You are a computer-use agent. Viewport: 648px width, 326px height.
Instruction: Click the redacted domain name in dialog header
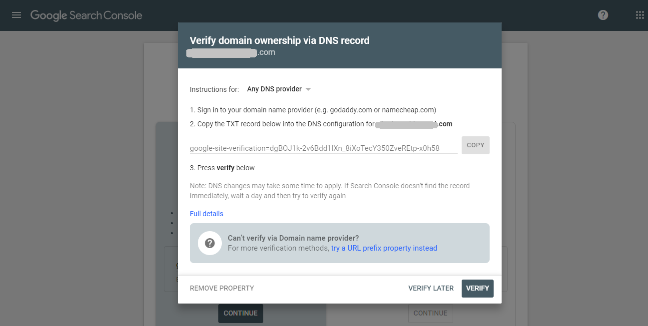[x=230, y=52]
